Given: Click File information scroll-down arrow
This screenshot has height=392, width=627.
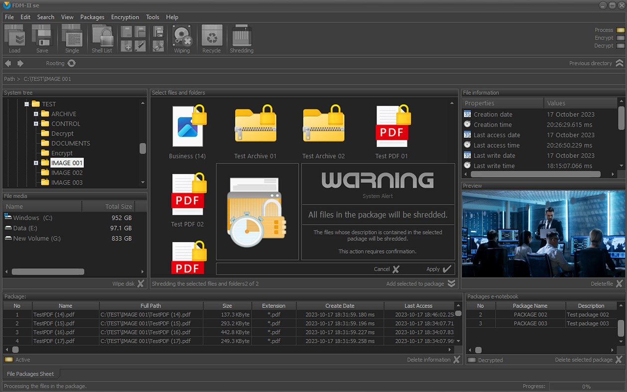Looking at the screenshot, I should pos(621,165).
